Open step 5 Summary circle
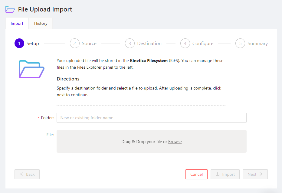Viewport: 282px width, 193px height. pyautogui.click(x=240, y=43)
